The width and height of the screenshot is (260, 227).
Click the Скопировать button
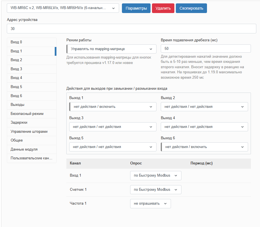pos(191,8)
